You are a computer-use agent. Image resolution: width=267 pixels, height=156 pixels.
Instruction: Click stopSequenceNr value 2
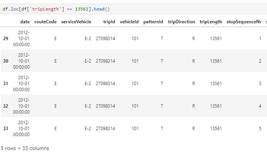(260, 61)
